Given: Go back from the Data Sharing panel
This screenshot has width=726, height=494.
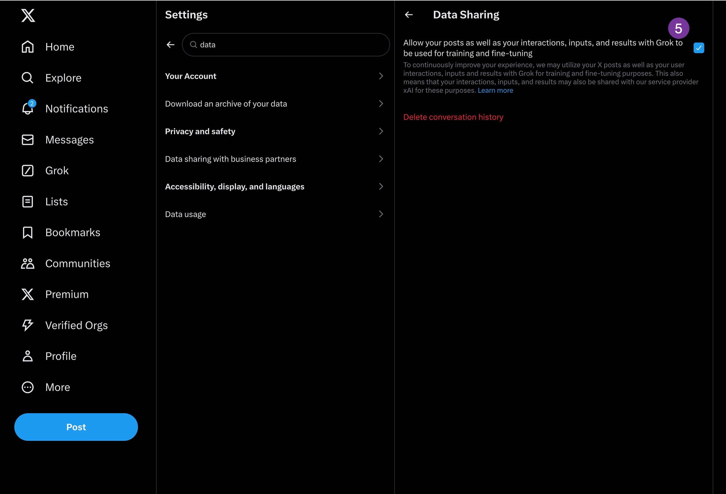Looking at the screenshot, I should [x=409, y=14].
